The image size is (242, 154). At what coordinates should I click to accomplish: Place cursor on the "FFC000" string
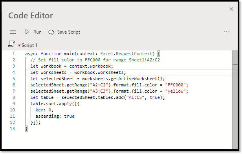pyautogui.click(x=175, y=85)
